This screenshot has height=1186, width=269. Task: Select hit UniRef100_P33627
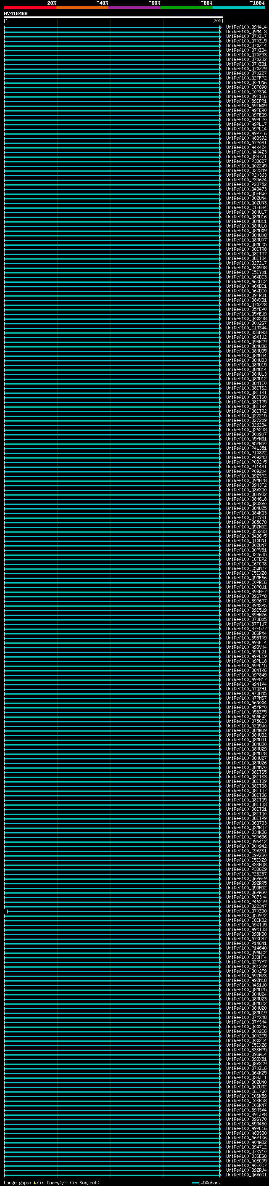[x=246, y=161]
